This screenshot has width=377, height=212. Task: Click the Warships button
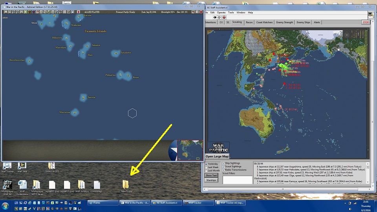(x=211, y=180)
